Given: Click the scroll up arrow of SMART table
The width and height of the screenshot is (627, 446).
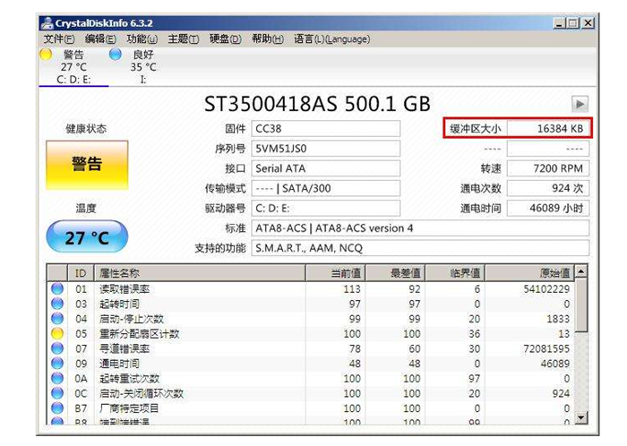Looking at the screenshot, I should coord(581,271).
